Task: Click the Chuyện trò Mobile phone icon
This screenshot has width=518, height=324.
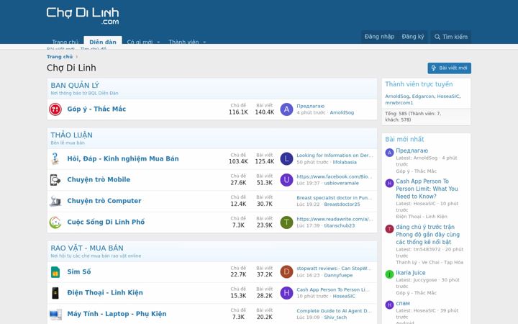Action: [x=55, y=180]
